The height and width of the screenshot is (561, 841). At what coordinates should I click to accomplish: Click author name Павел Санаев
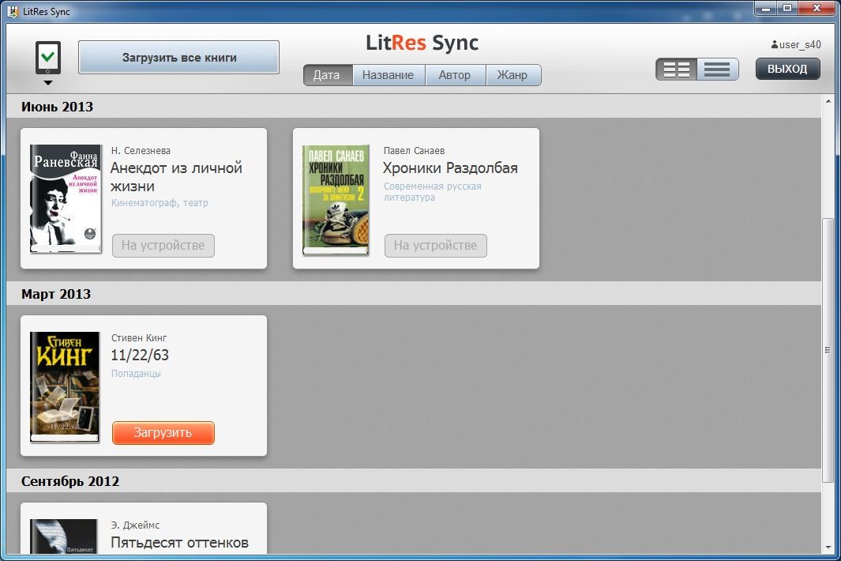414,151
